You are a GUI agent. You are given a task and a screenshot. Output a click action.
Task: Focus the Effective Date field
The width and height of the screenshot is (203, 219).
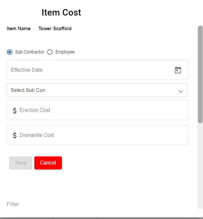point(87,70)
